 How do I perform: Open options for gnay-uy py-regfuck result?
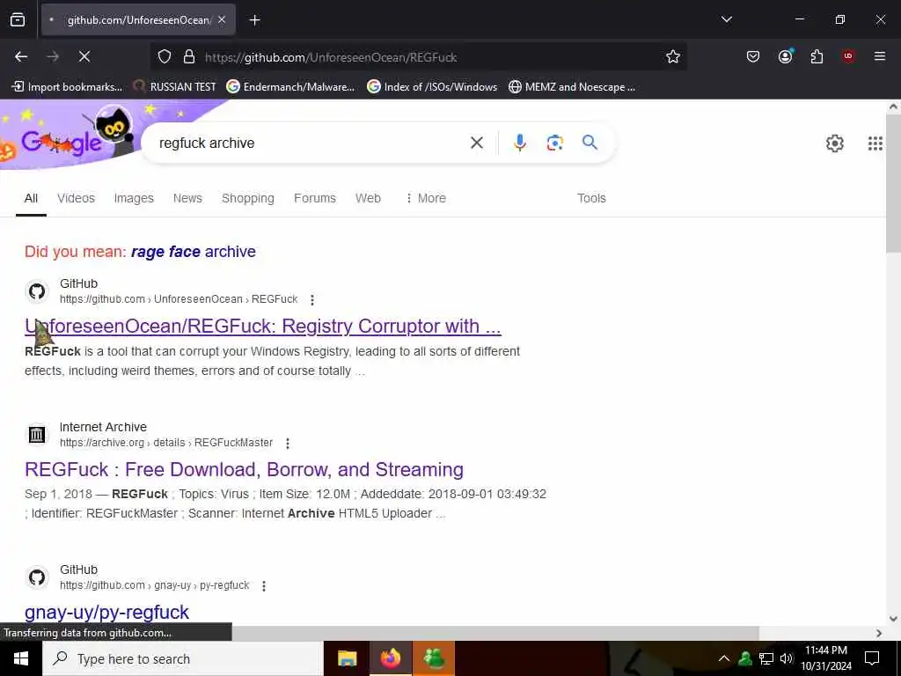264,585
